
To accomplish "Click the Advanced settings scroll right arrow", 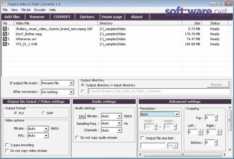I will coord(224,154).
